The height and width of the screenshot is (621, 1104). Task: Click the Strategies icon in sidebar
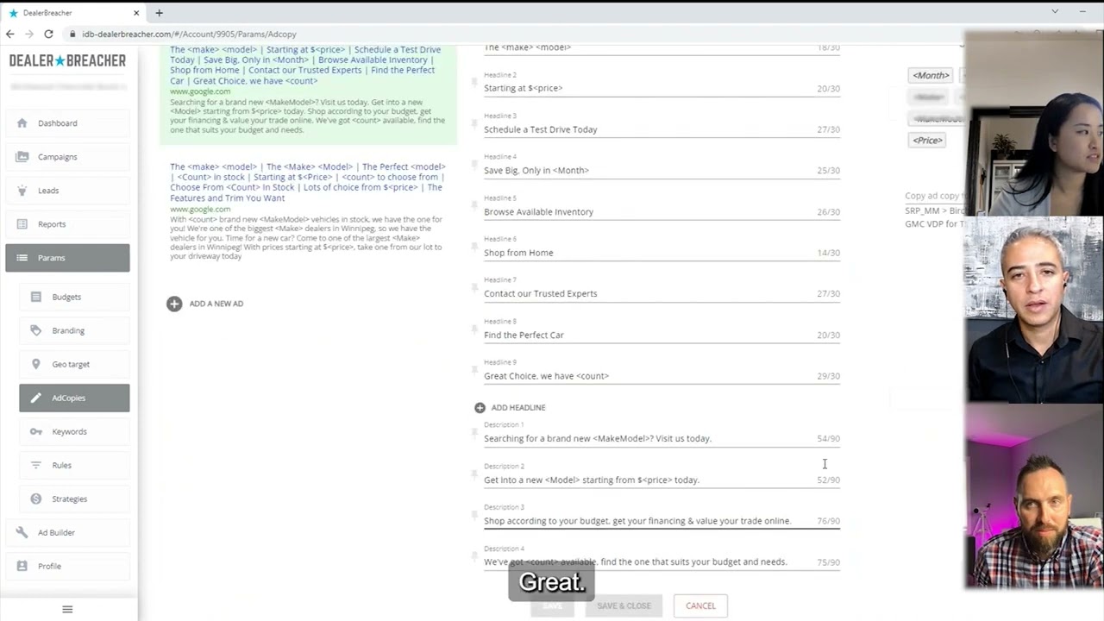36,499
